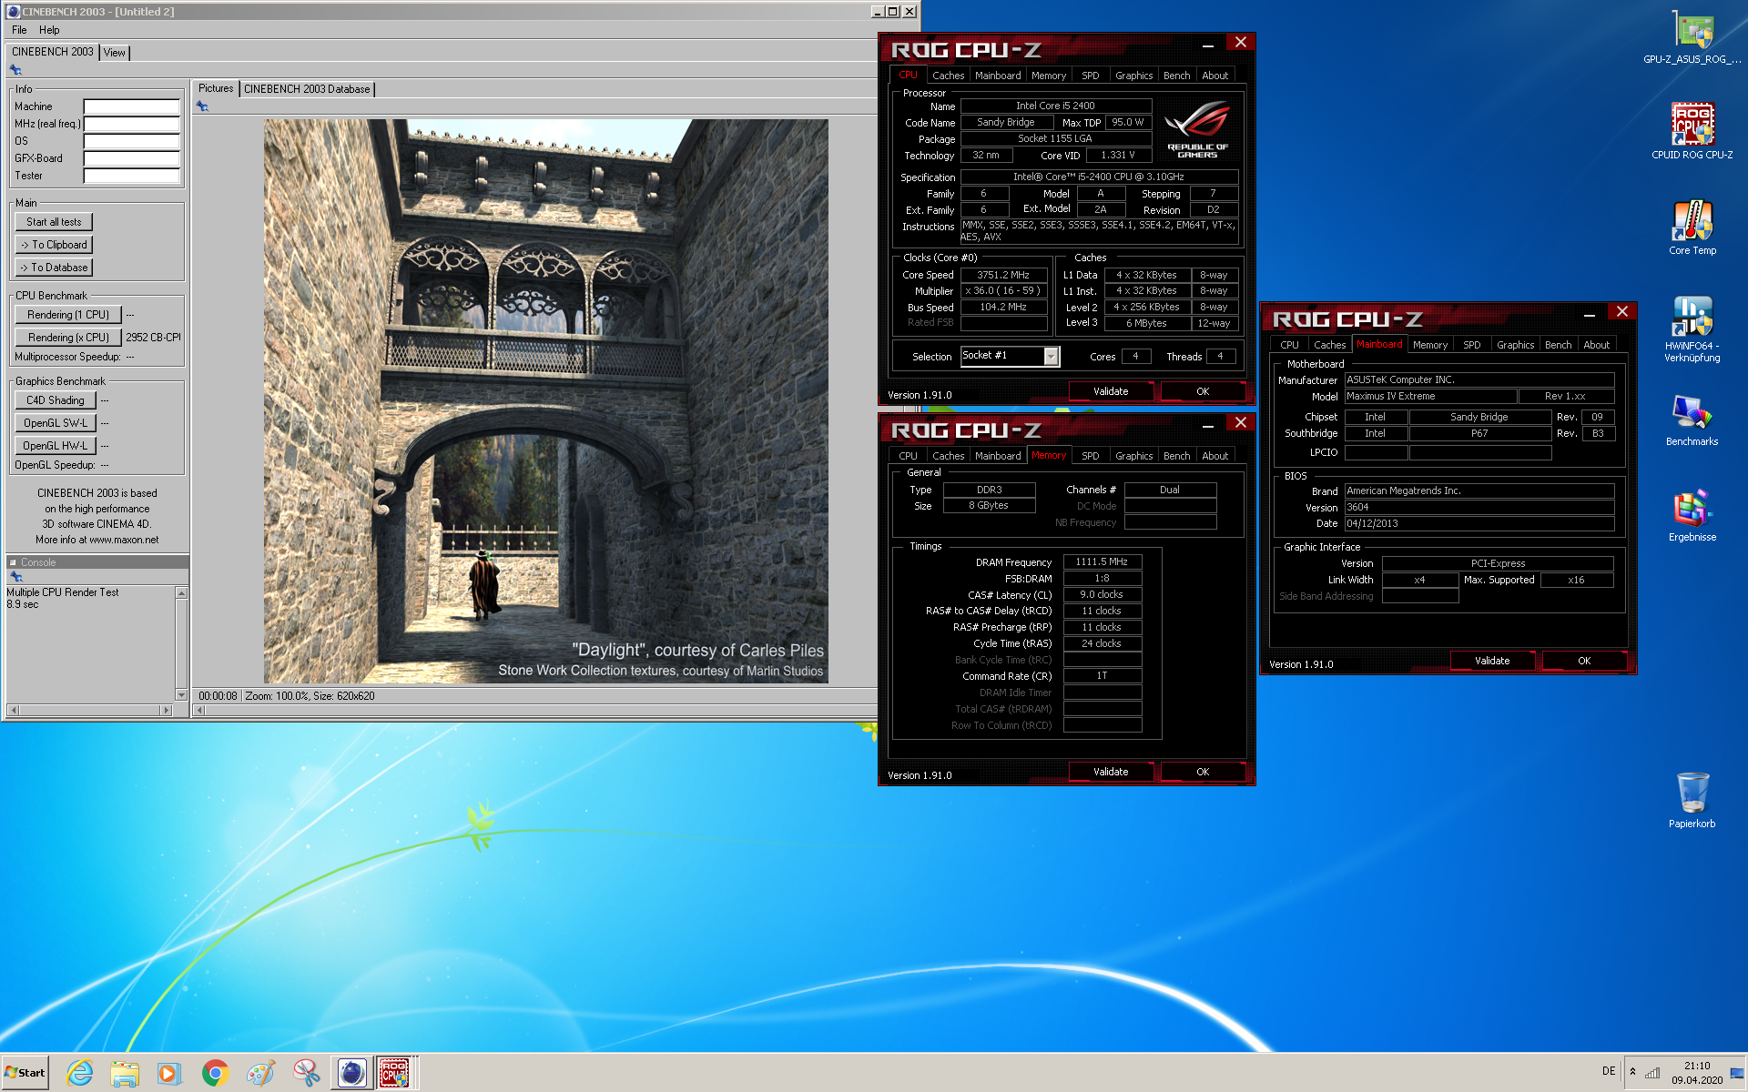Click Console horizontal scrollbar right arrow
Viewport: 1748px width, 1092px height.
166,710
